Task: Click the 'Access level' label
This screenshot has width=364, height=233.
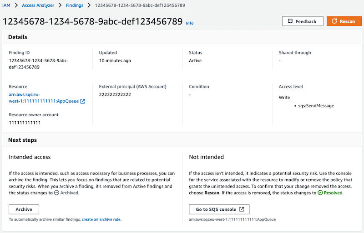Action: pos(291,86)
